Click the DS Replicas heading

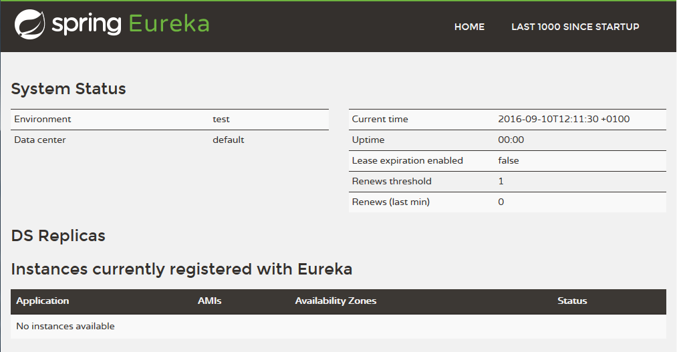click(58, 236)
